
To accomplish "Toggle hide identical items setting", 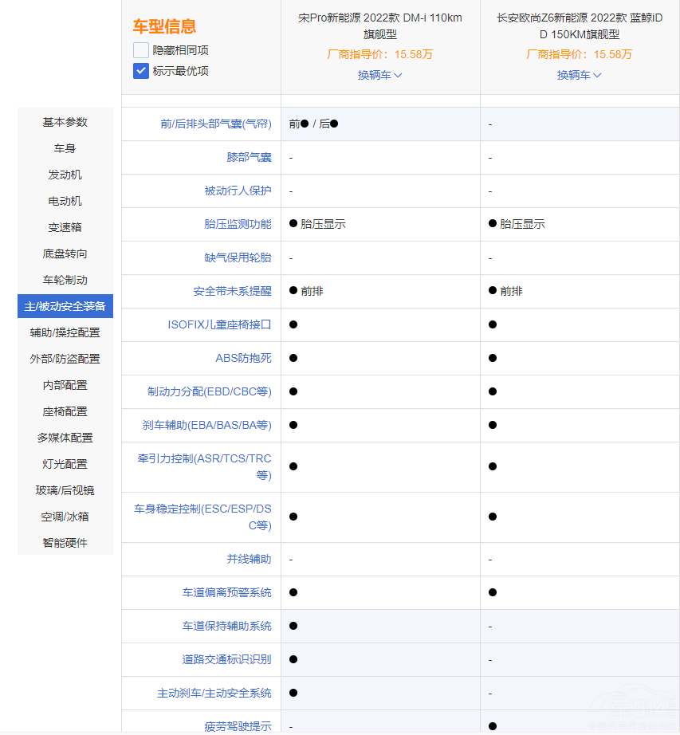I will pyautogui.click(x=140, y=49).
